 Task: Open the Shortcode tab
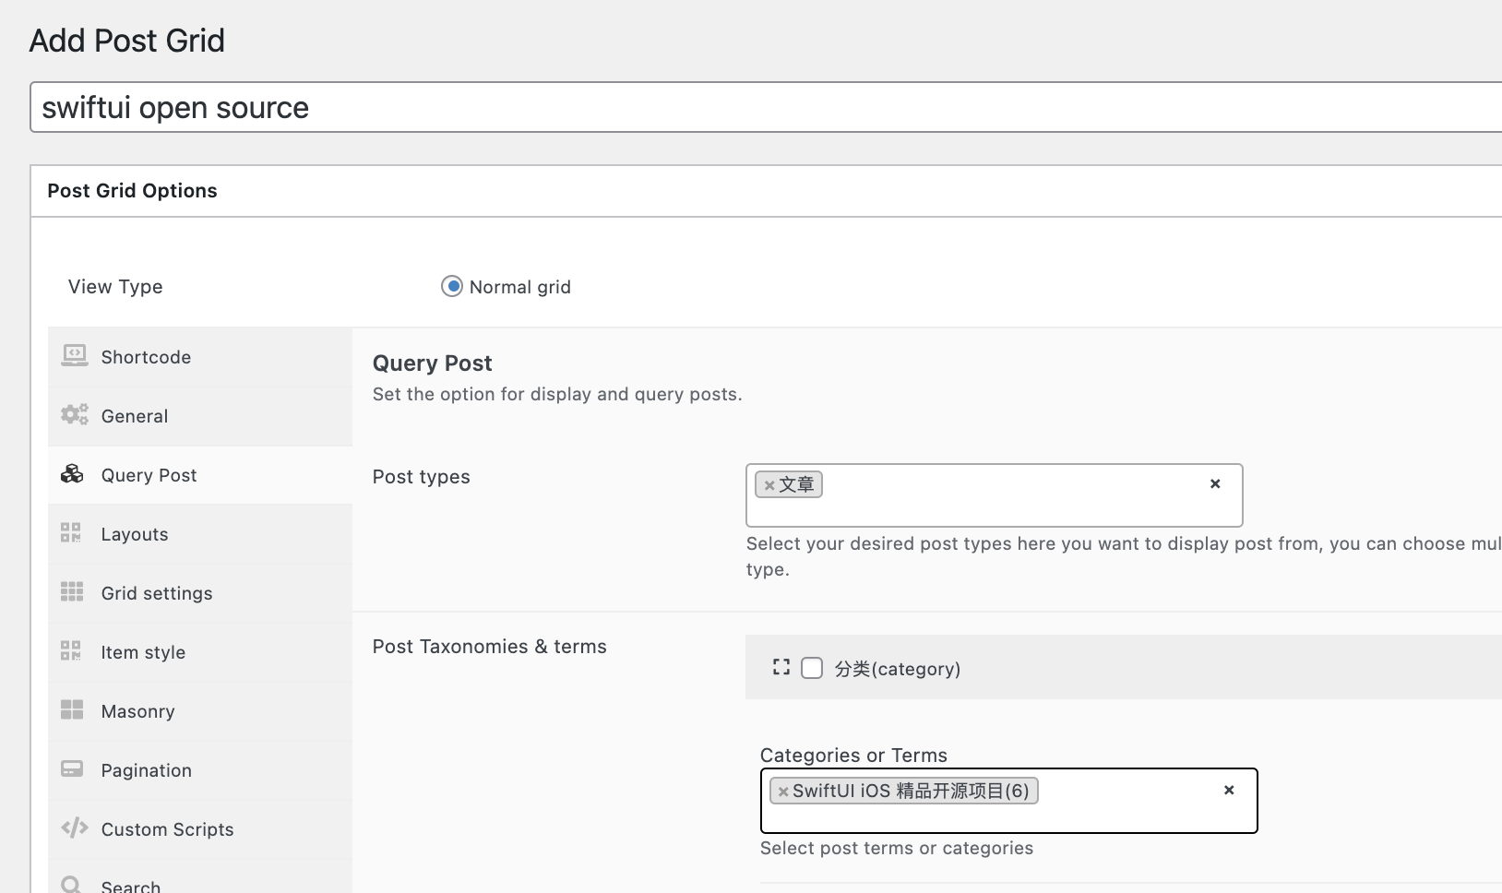[x=200, y=357]
